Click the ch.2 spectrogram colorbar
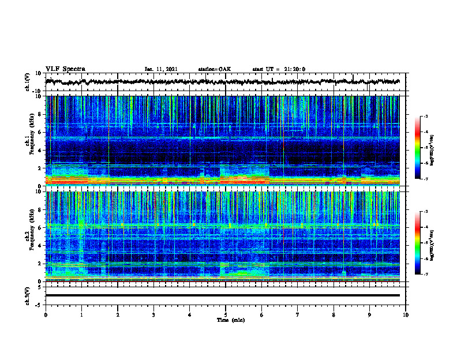Viewport: 457px width, 353px height. click(417, 243)
